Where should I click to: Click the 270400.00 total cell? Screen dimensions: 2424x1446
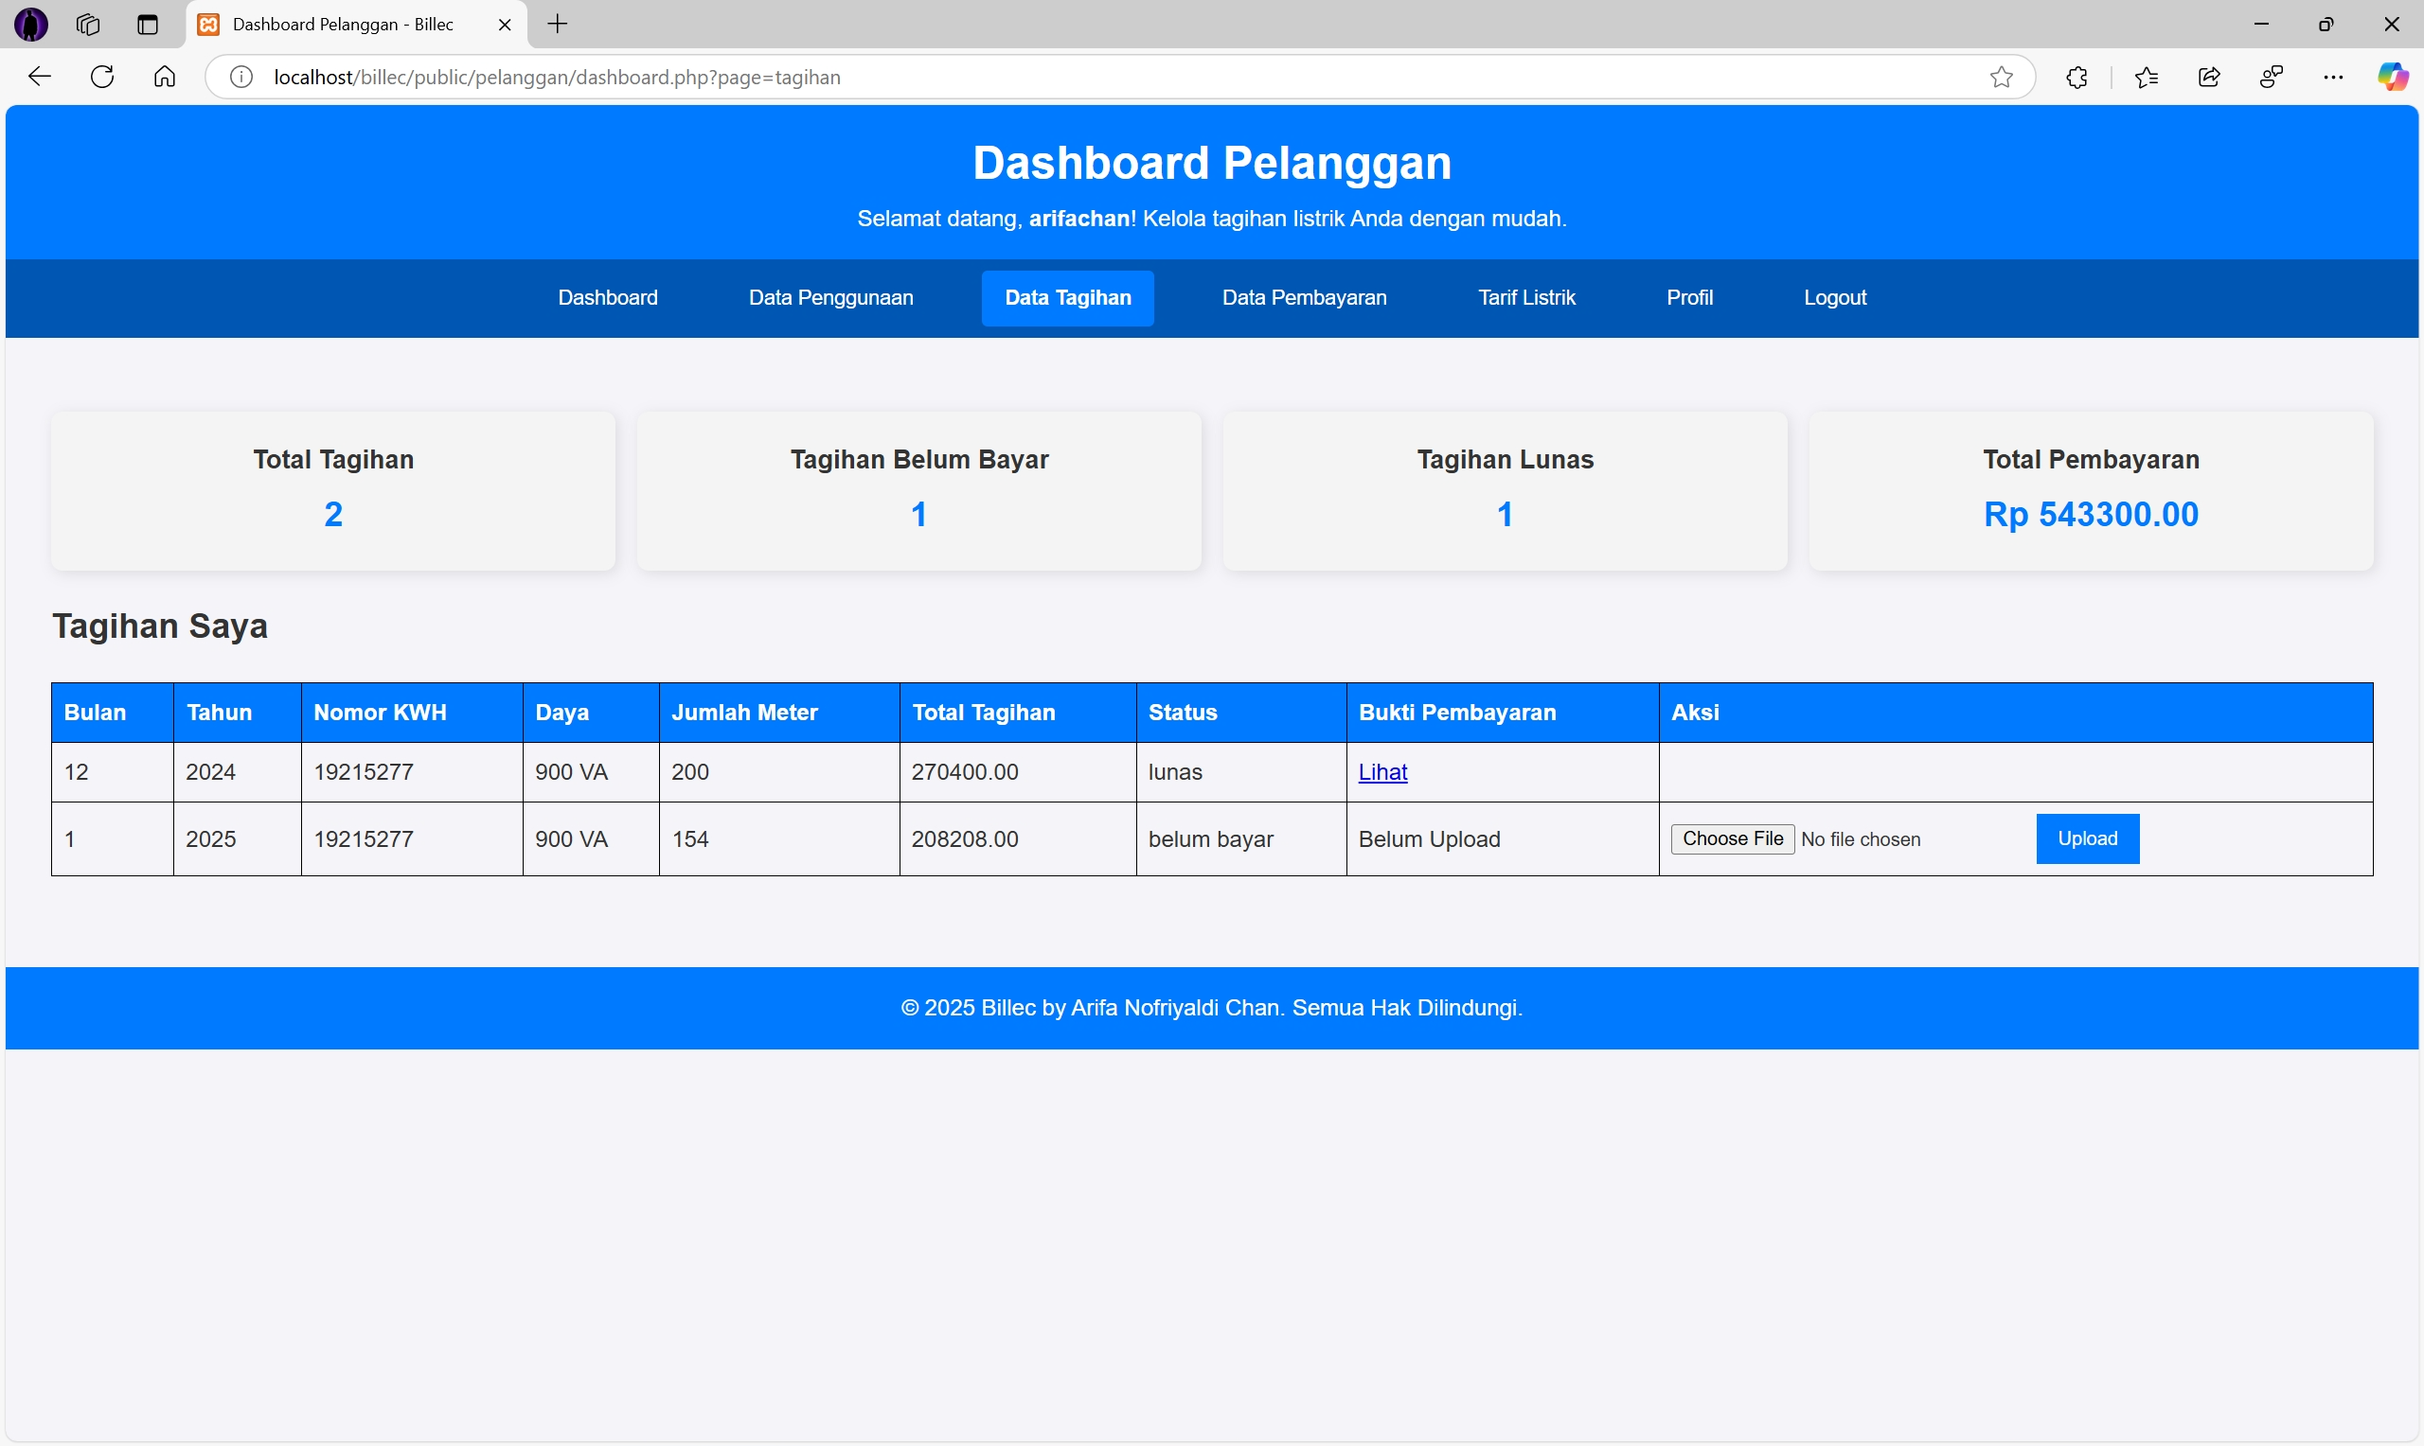(x=1018, y=773)
